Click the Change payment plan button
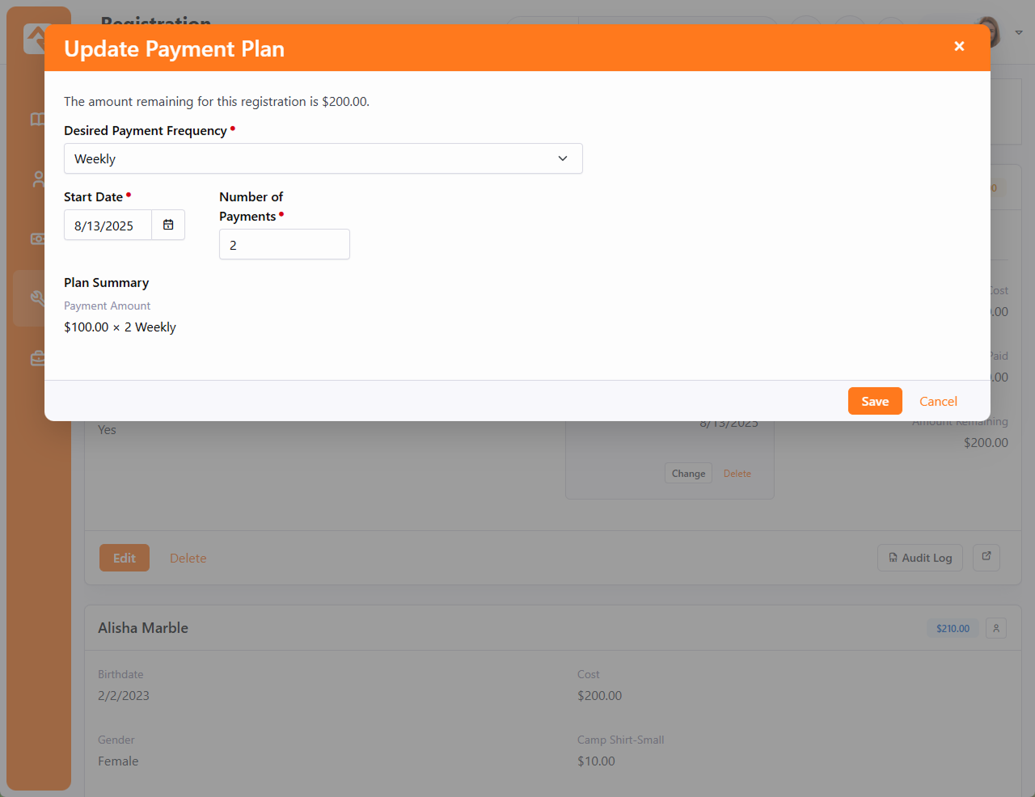This screenshot has width=1035, height=797. tap(688, 474)
